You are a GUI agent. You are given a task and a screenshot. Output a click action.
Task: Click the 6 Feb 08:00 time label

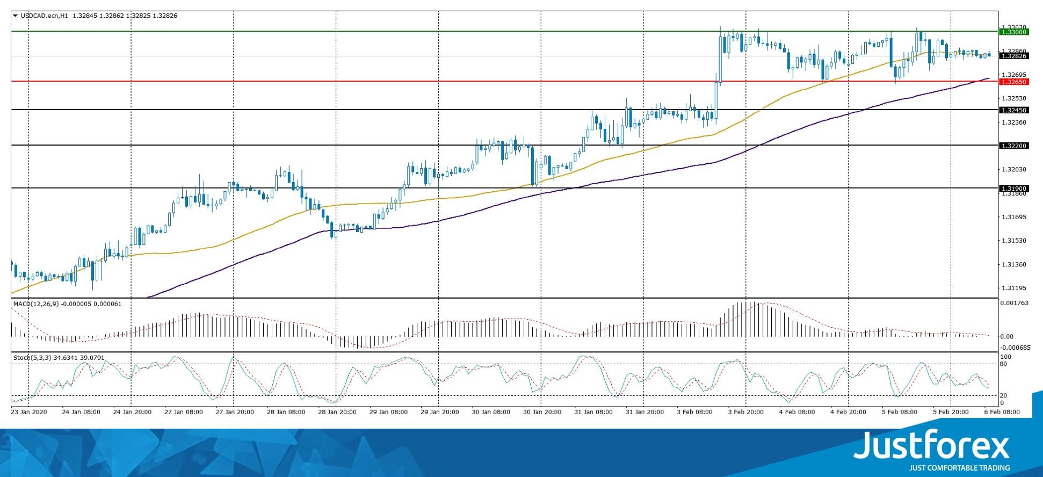click(x=1002, y=412)
